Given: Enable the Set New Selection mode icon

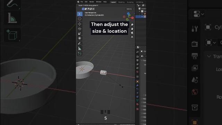Looking at the screenshot, I should [83, 9].
